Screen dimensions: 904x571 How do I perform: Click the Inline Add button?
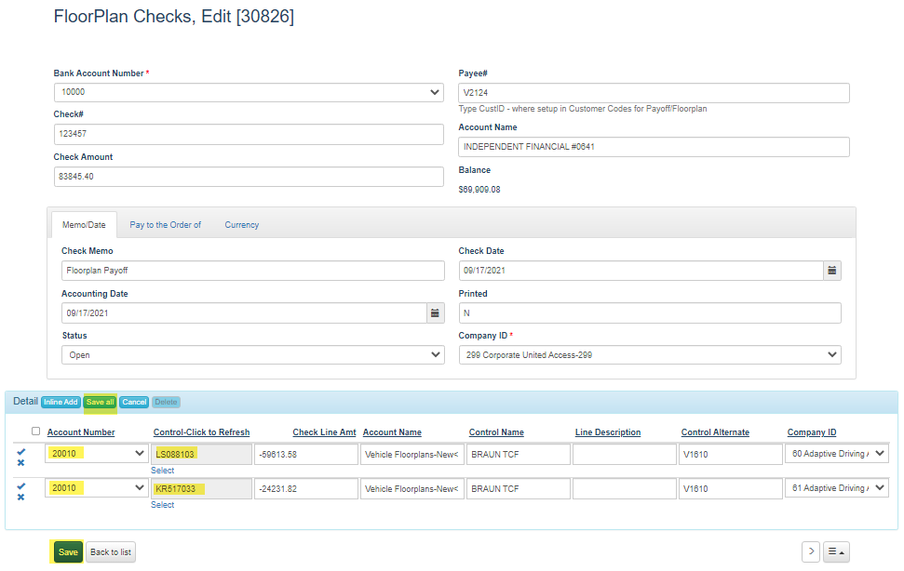[x=61, y=402]
